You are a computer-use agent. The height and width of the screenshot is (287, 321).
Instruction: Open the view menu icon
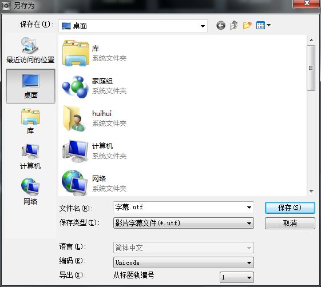tap(260, 25)
